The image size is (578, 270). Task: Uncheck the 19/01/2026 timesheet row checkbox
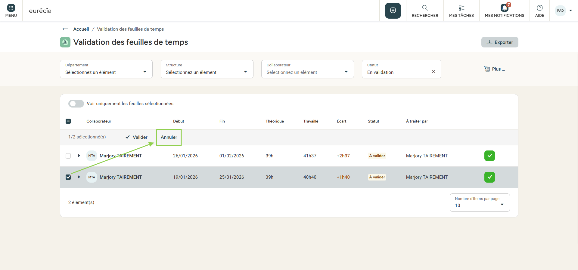(68, 177)
